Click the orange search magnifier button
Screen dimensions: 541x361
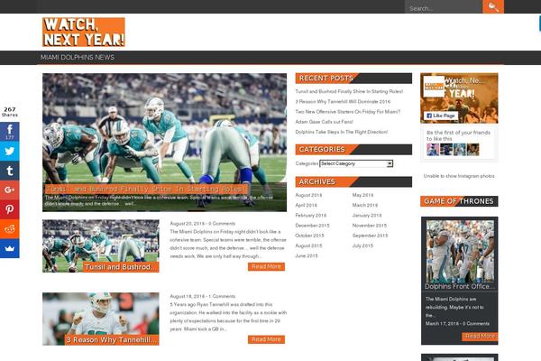click(x=492, y=7)
